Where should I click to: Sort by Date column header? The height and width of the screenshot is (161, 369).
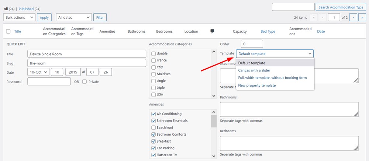click(x=321, y=31)
